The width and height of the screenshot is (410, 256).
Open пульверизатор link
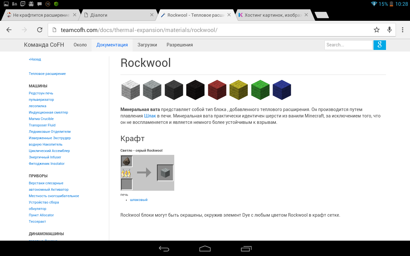[x=41, y=100]
